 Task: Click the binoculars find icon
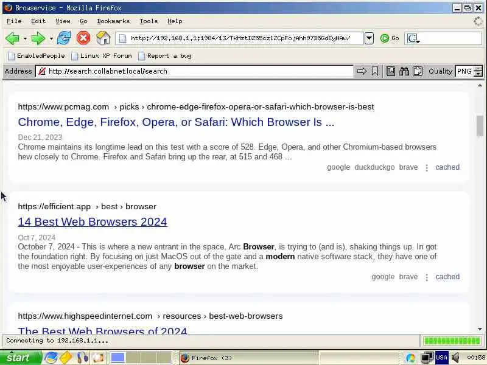404,71
